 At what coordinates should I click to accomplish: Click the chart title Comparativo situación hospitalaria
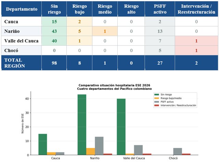114,85
